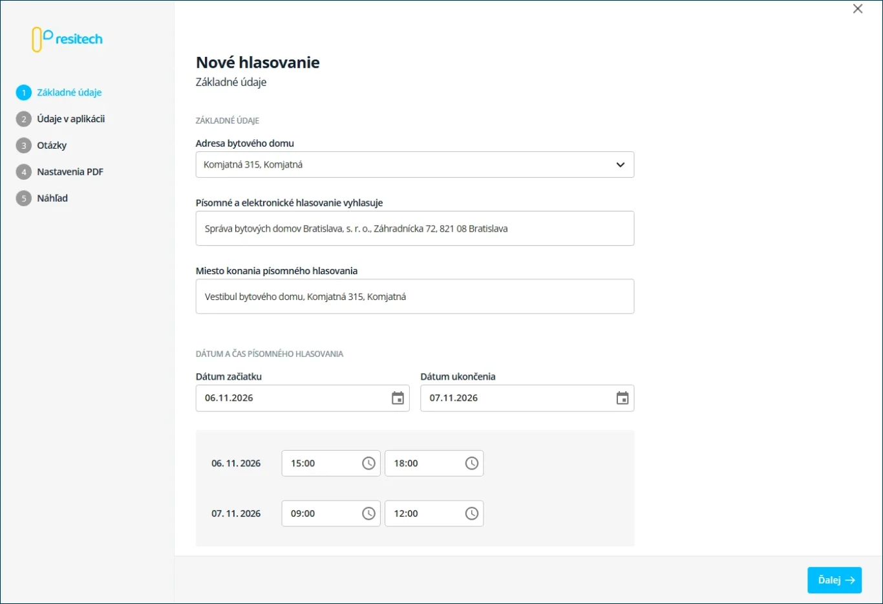Click step 1 number circle in sidebar
Image resolution: width=883 pixels, height=604 pixels.
24,92
